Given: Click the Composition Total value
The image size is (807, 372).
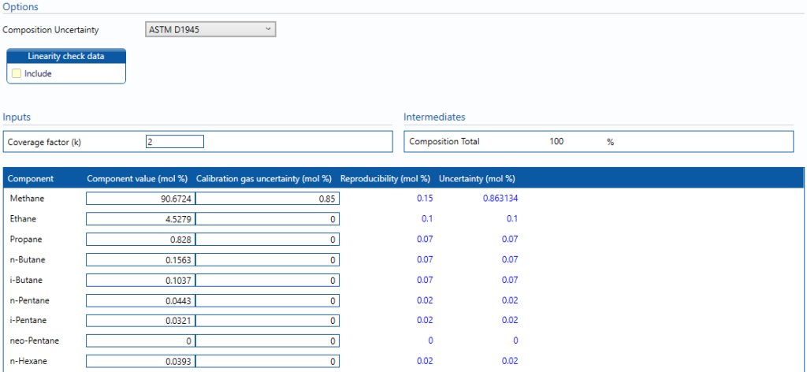Looking at the screenshot, I should click(x=559, y=142).
